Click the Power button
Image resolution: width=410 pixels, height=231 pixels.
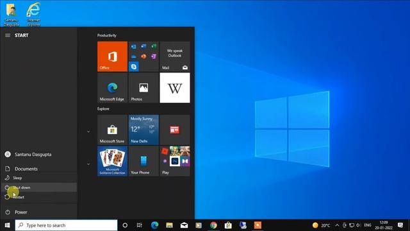pyautogui.click(x=38, y=212)
